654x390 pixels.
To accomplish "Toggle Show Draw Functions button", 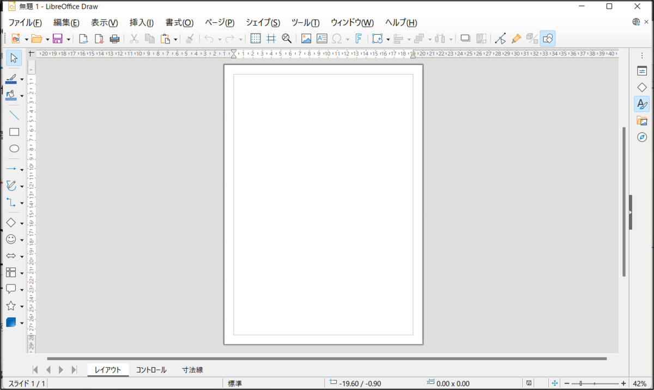I will click(x=548, y=39).
